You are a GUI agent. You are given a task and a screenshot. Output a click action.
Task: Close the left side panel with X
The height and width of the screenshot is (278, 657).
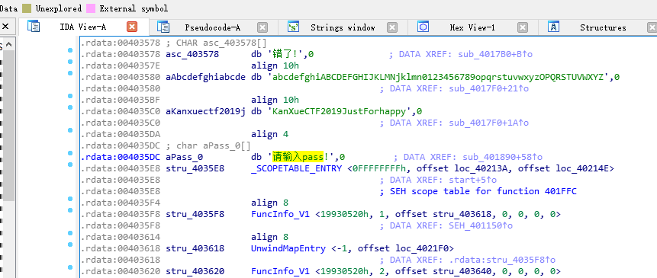(x=5, y=27)
